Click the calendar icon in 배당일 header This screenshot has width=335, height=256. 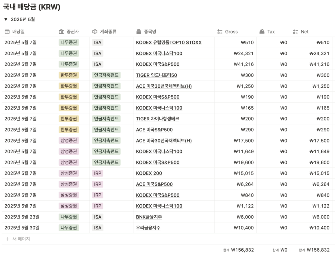click(x=7, y=32)
